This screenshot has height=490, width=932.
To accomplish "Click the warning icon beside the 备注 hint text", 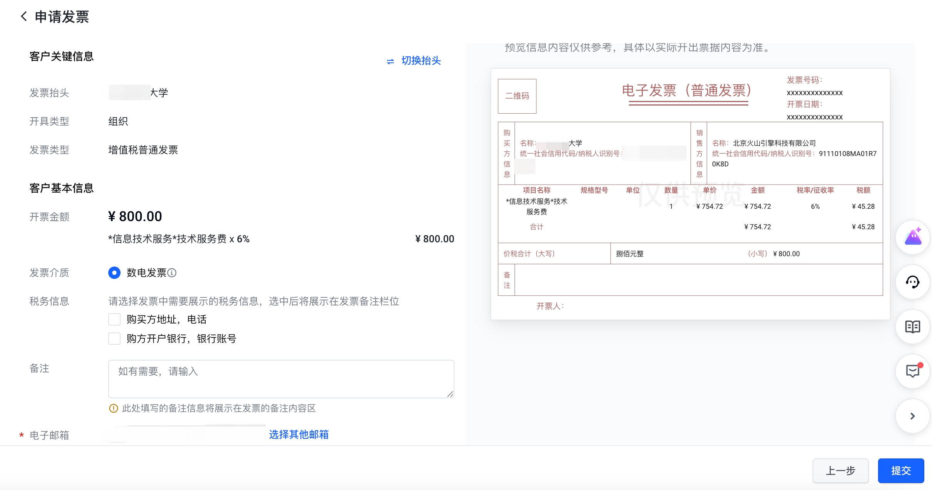I will pos(113,408).
